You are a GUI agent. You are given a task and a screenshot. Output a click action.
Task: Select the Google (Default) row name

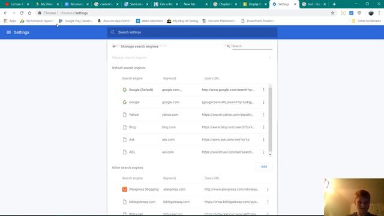[141, 90]
